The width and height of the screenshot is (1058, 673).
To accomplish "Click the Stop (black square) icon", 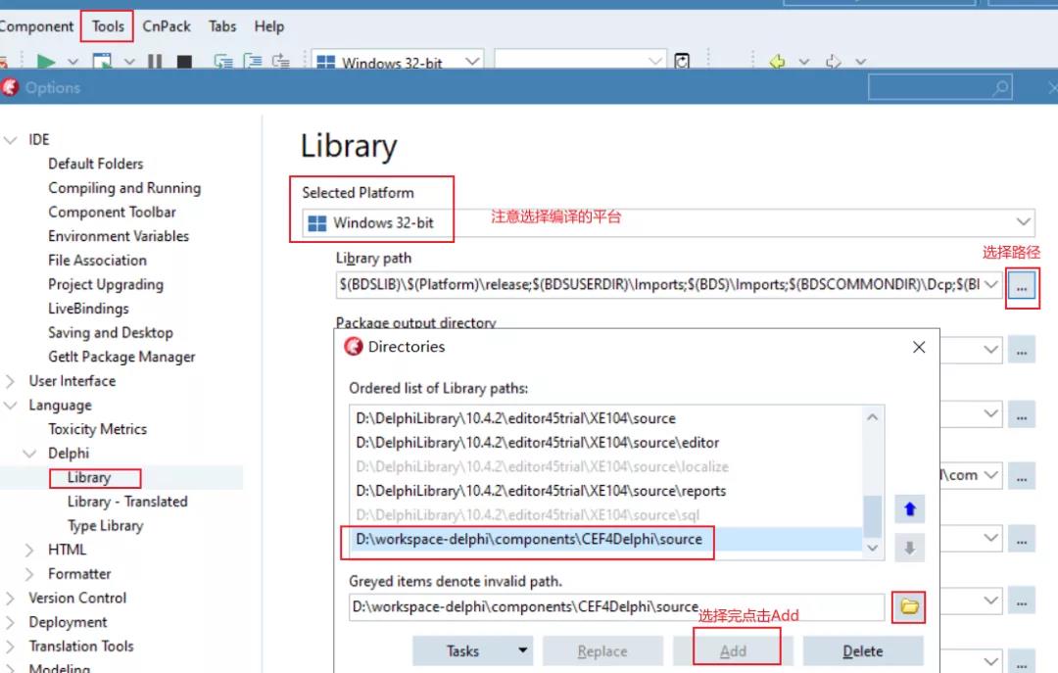I will (x=184, y=62).
